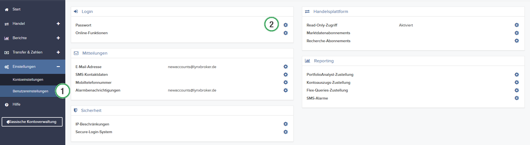Open IP-Beschränkungen gear settings
The height and width of the screenshot is (145, 530).
286,124
